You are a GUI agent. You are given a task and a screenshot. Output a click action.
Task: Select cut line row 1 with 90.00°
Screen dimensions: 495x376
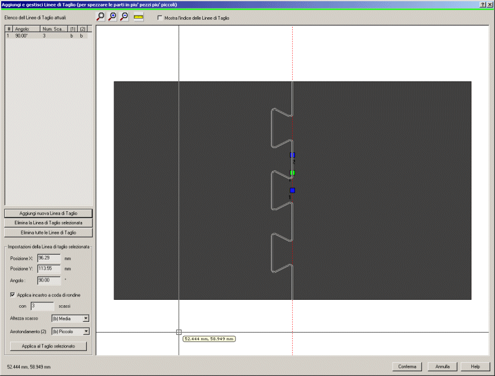(x=46, y=36)
